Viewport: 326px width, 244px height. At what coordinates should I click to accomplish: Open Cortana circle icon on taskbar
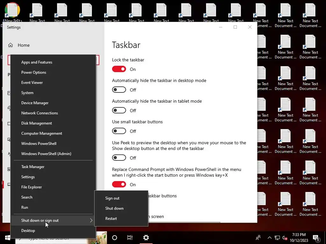point(115,238)
